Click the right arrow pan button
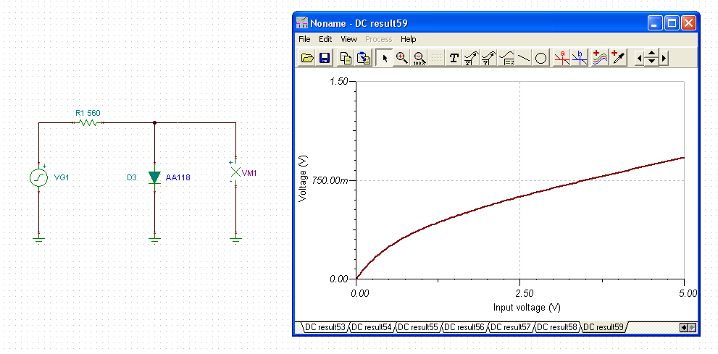Screen dimensions: 718x354 point(663,59)
